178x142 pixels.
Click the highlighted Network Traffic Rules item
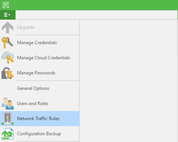pyautogui.click(x=40, y=119)
